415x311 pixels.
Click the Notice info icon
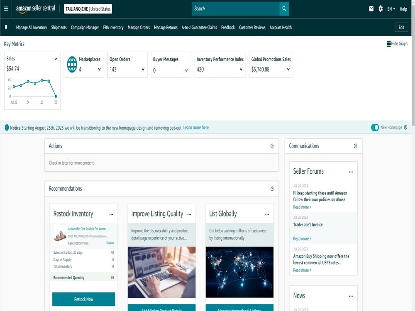(x=7, y=128)
